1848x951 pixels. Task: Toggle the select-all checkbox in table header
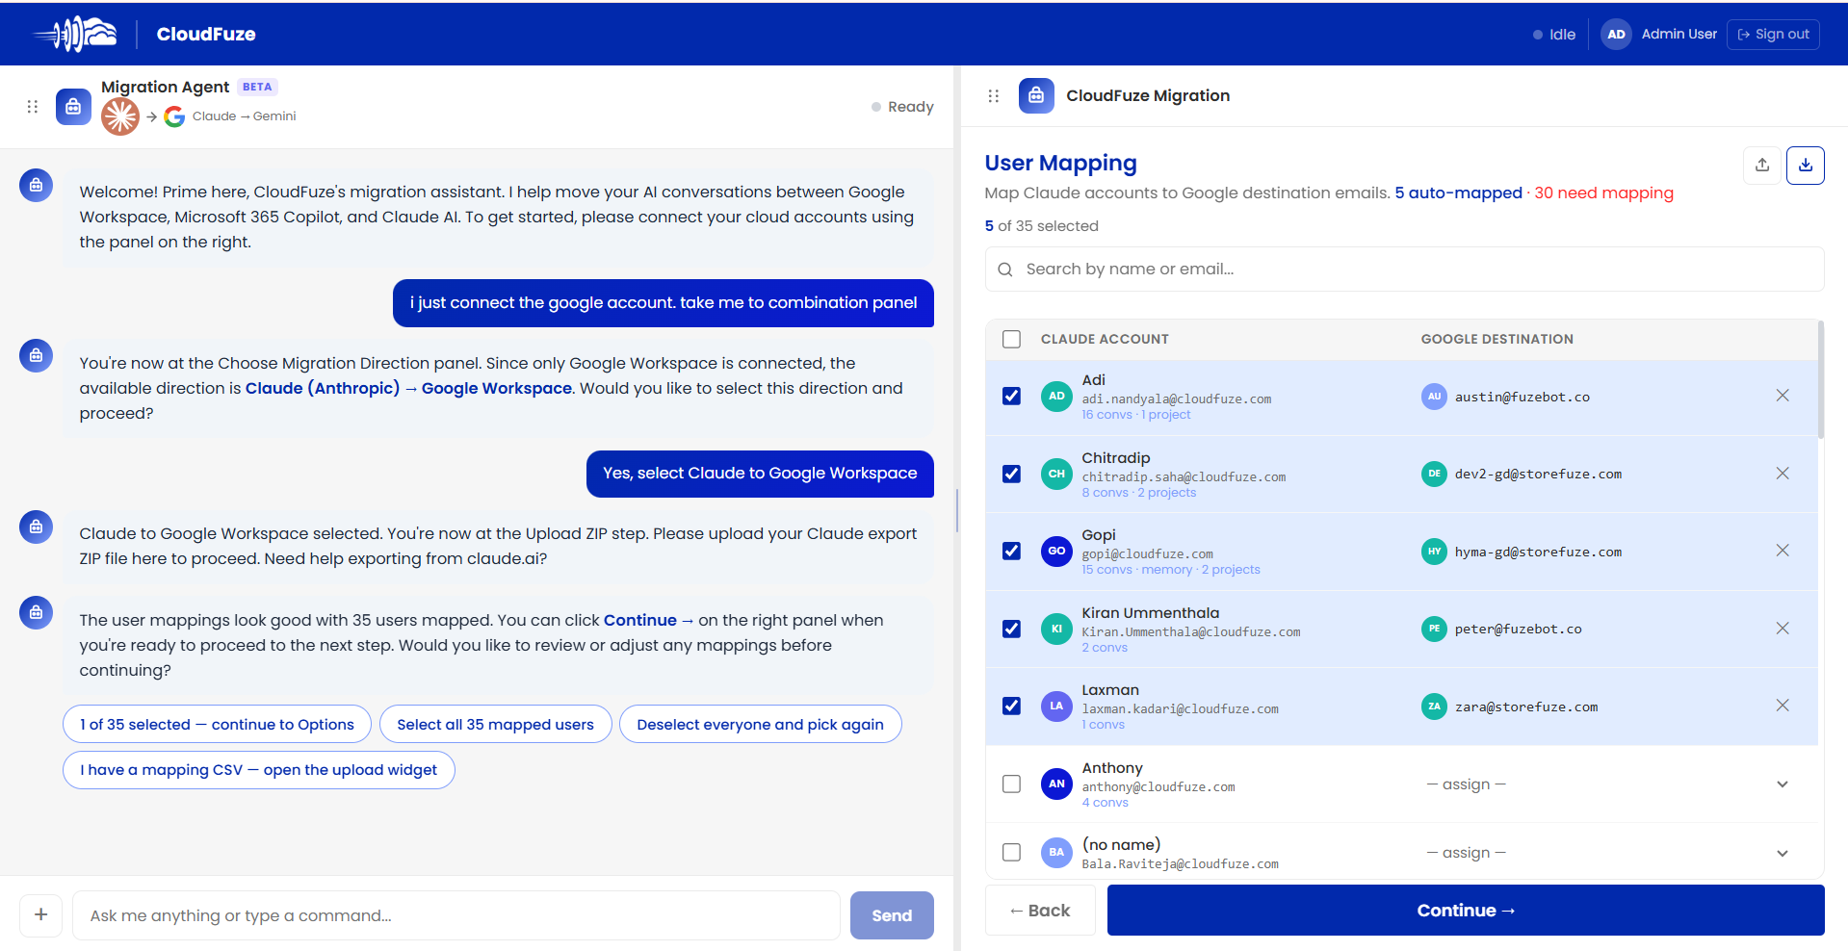click(1011, 339)
